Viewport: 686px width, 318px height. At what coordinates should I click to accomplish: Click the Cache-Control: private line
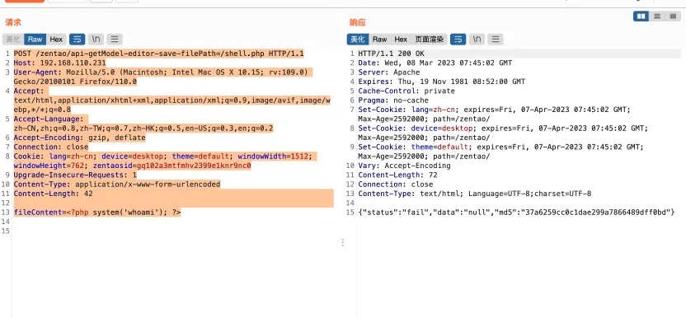406,91
